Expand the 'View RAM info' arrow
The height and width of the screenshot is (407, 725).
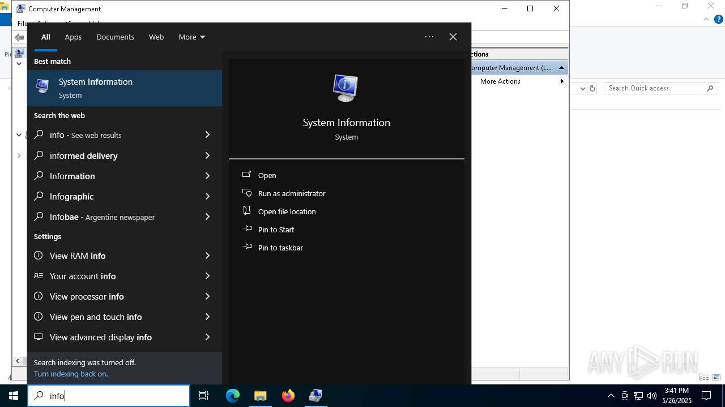pyautogui.click(x=207, y=256)
